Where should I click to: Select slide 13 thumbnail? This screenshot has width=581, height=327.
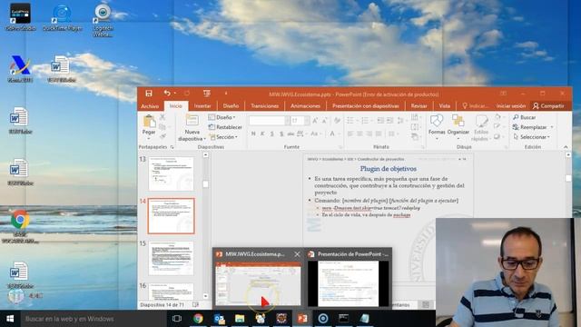[x=171, y=173]
